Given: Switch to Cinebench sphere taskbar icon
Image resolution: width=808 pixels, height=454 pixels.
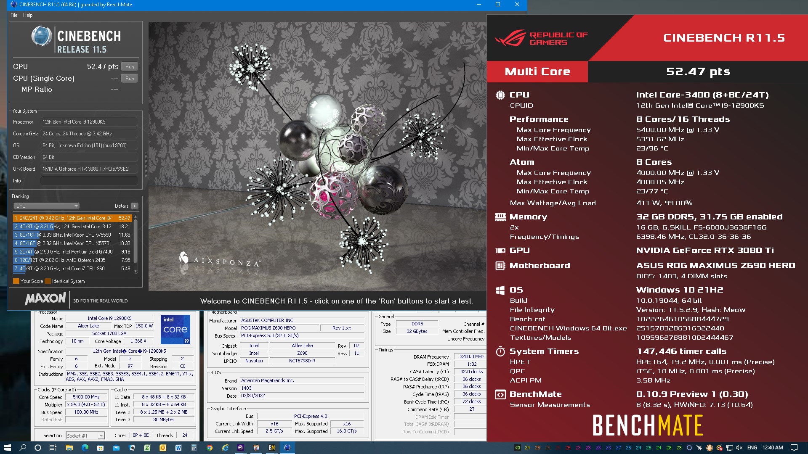Looking at the screenshot, I should click(287, 448).
